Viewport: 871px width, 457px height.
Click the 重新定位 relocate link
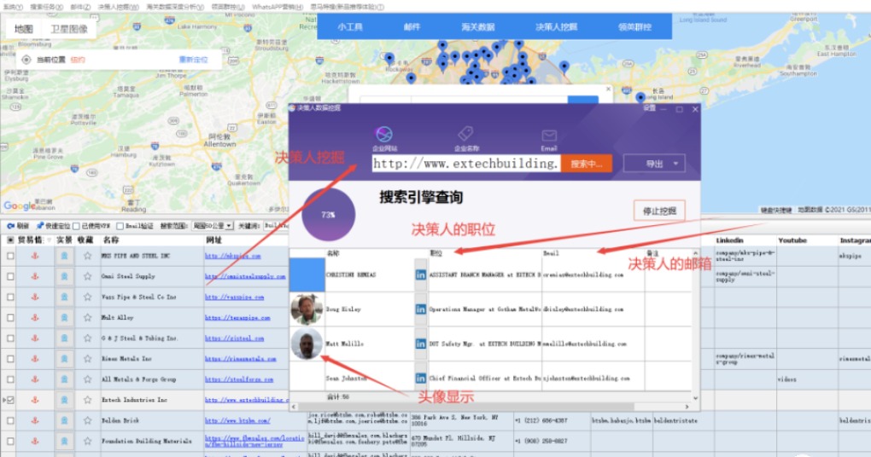193,60
